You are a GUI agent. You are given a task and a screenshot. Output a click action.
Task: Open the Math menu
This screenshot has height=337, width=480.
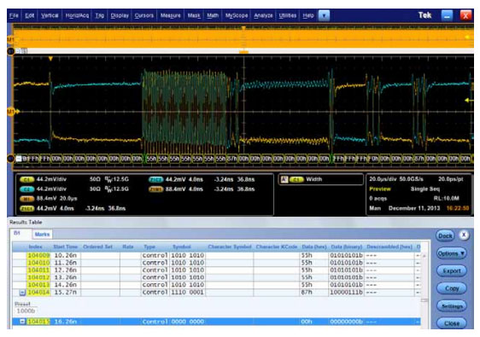[213, 15]
